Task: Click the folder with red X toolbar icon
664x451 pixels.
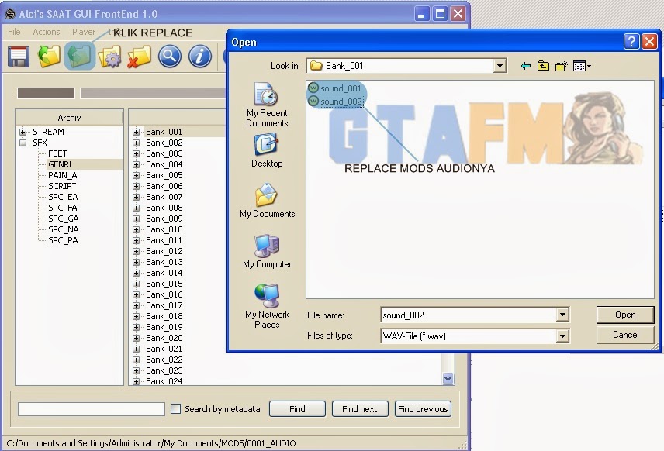Action: 140,57
